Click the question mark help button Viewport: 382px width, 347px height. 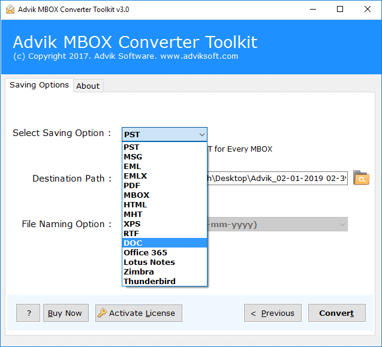click(x=28, y=313)
